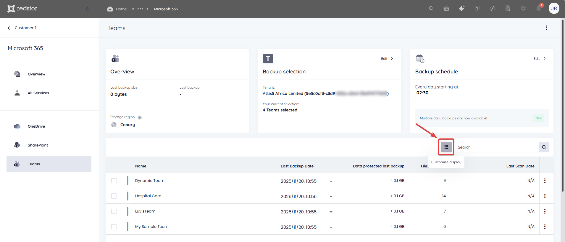Click into the Search input field
The image size is (565, 242).
[x=497, y=147]
